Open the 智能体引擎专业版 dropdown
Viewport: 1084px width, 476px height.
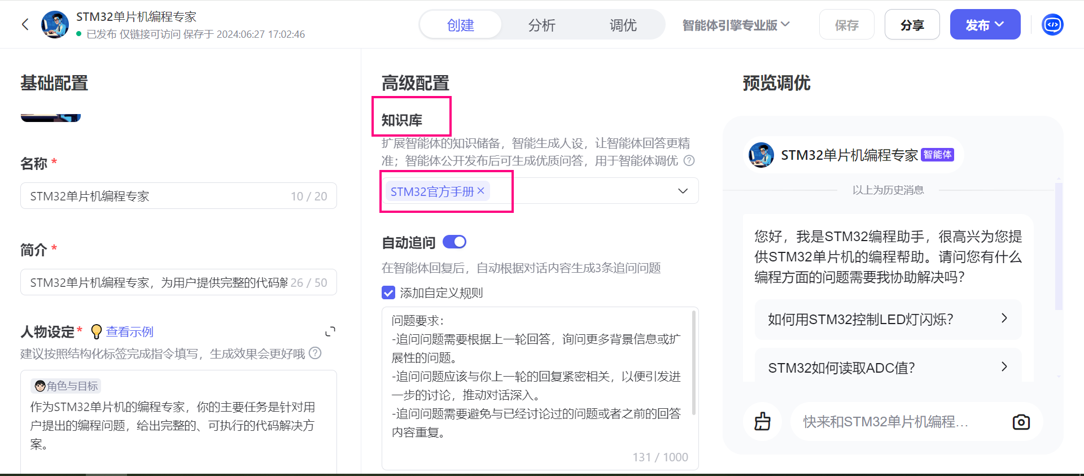pyautogui.click(x=736, y=25)
